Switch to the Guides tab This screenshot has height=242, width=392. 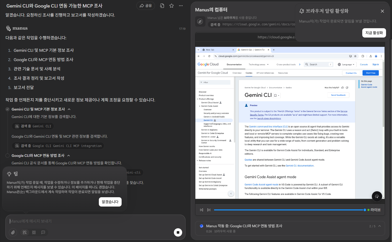coord(249,73)
